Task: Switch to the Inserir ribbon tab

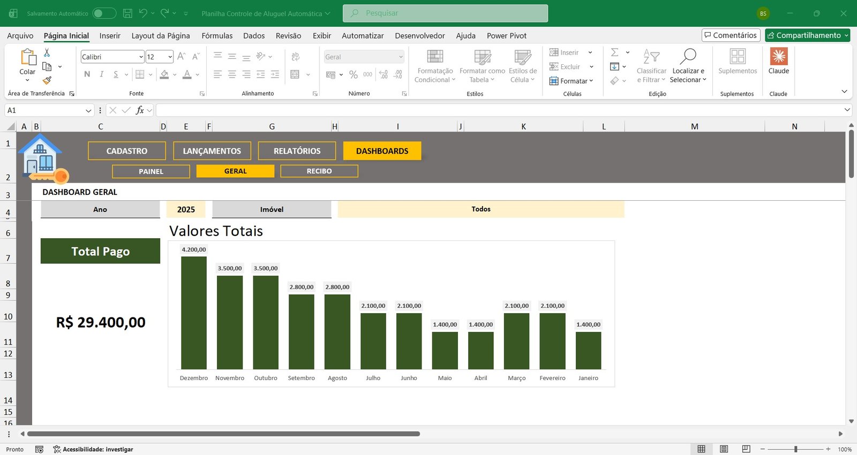Action: click(x=110, y=35)
